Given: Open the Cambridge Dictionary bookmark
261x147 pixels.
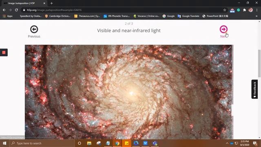Looking at the screenshot, I should 58,16.
